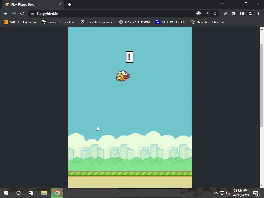The width and height of the screenshot is (264, 198).
Task: Open the FILE ROULETTE bookmark
Action: point(171,22)
